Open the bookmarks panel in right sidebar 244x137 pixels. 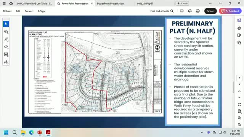pyautogui.click(x=239, y=35)
